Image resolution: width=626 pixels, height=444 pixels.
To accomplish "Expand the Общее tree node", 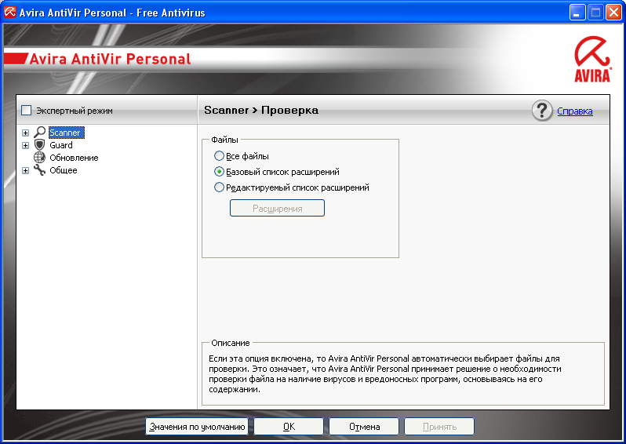I will pyautogui.click(x=26, y=170).
